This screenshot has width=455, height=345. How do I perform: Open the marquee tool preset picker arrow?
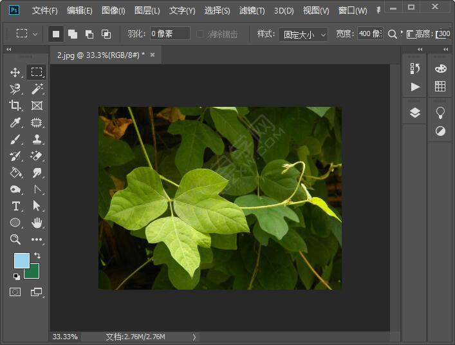coord(35,34)
